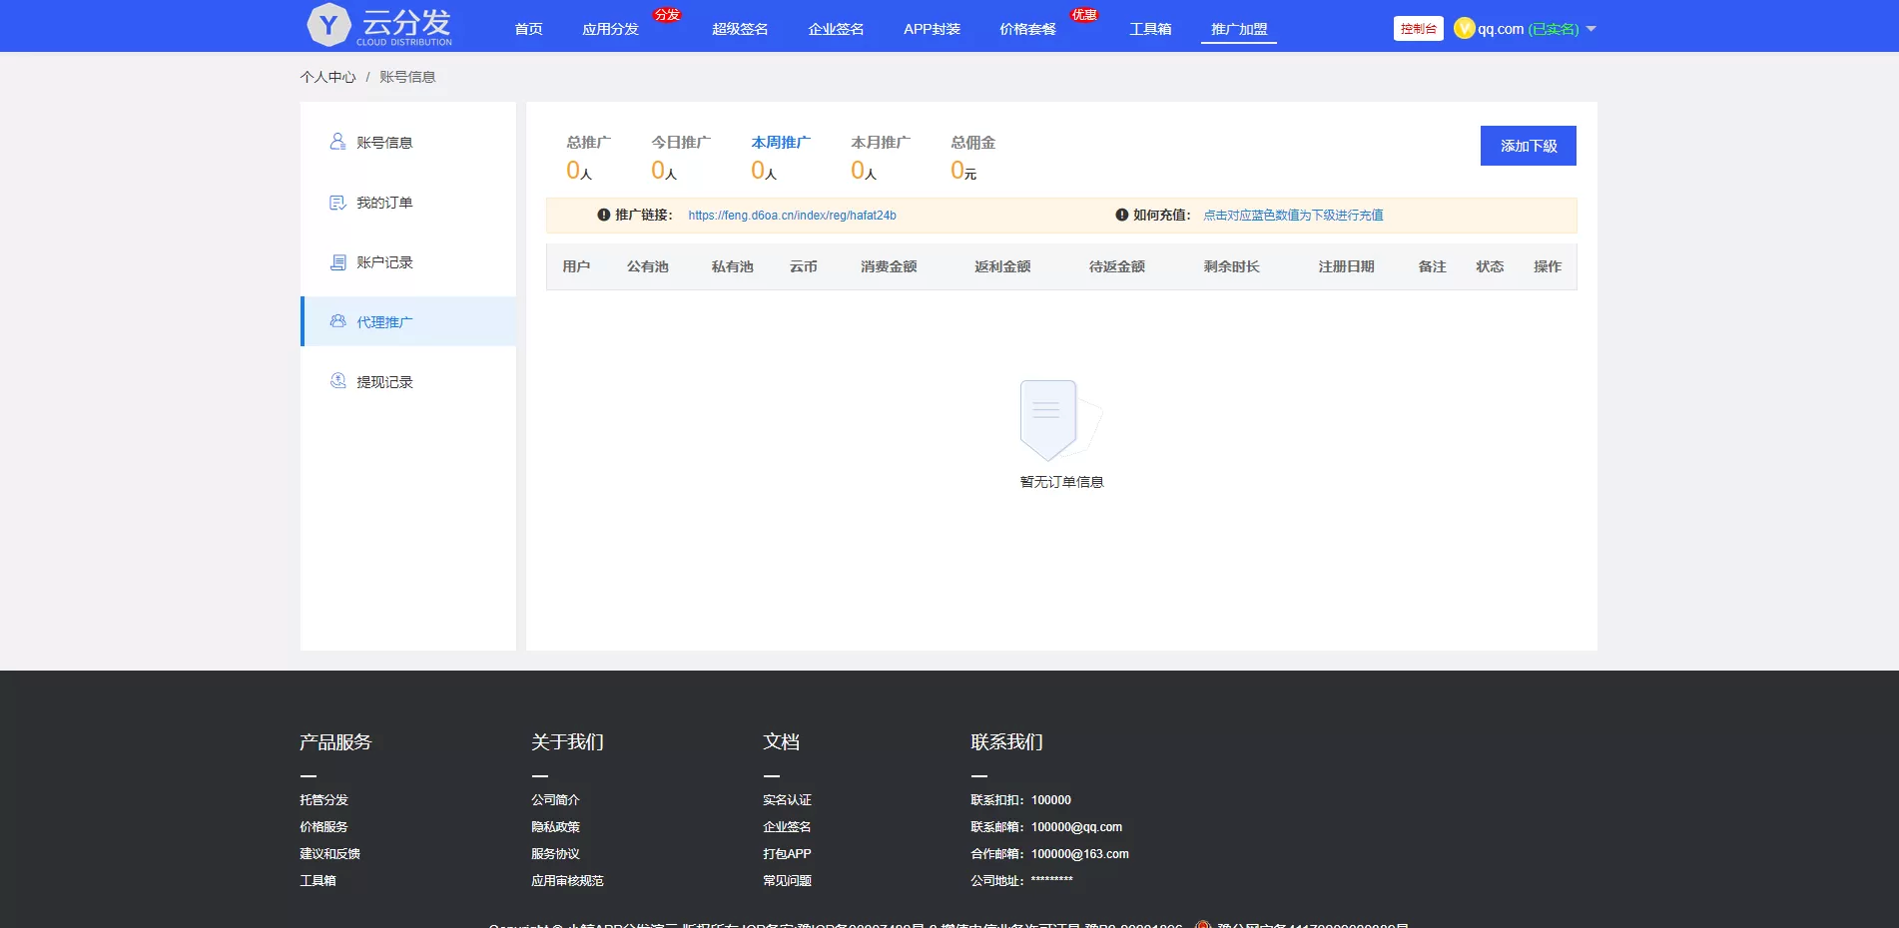Open the 价格套餐 navigation menu

tap(1027, 29)
